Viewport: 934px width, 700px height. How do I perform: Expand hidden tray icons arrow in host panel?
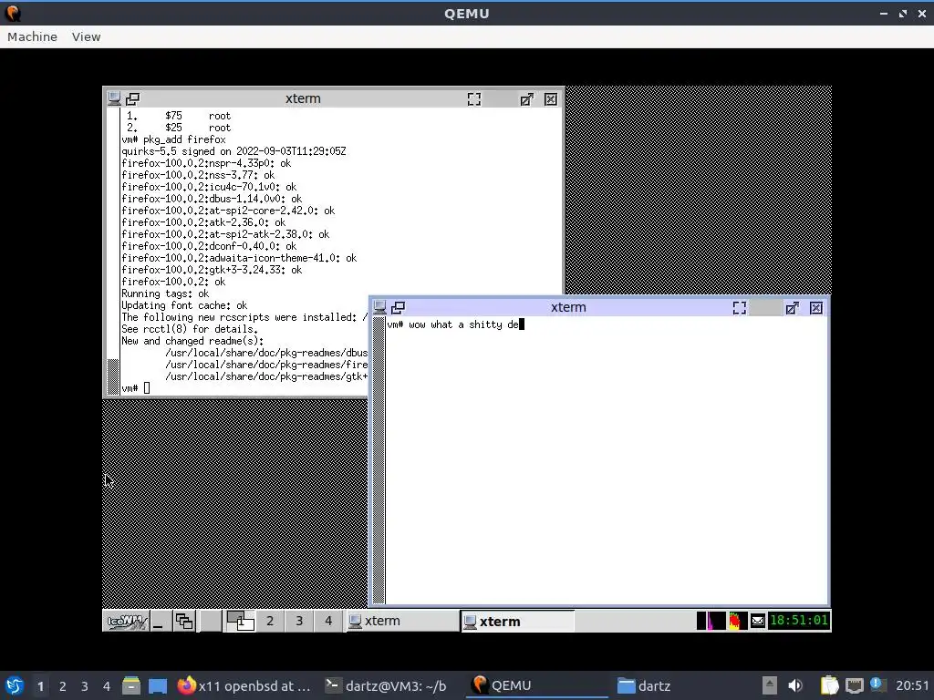click(770, 685)
